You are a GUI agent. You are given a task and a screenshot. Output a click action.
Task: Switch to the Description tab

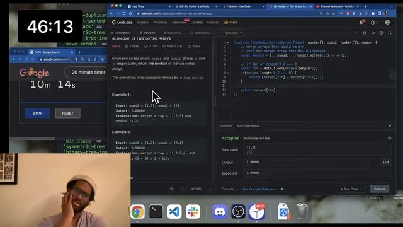point(120,33)
